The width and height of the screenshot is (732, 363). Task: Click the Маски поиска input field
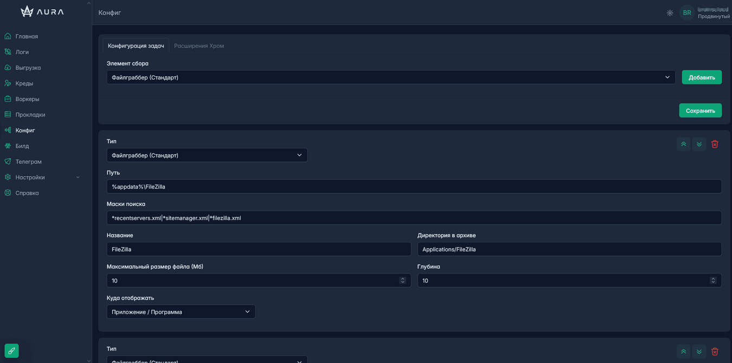[x=414, y=218]
